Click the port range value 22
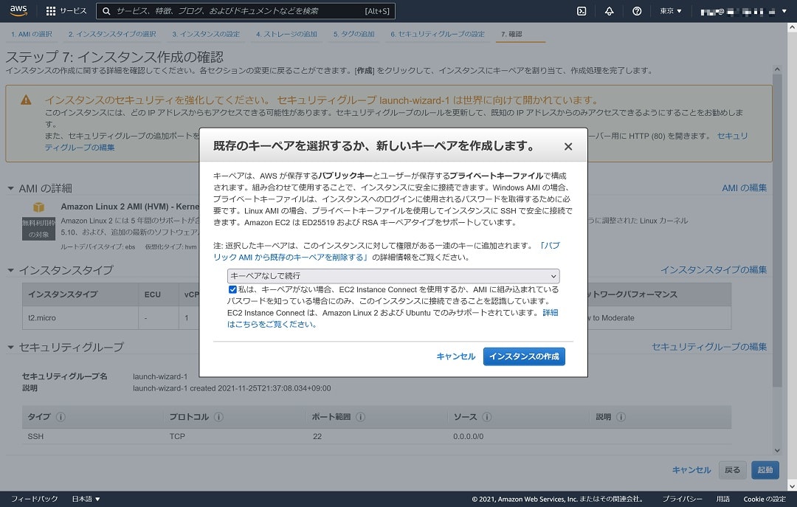The height and width of the screenshot is (507, 797). coord(317,436)
